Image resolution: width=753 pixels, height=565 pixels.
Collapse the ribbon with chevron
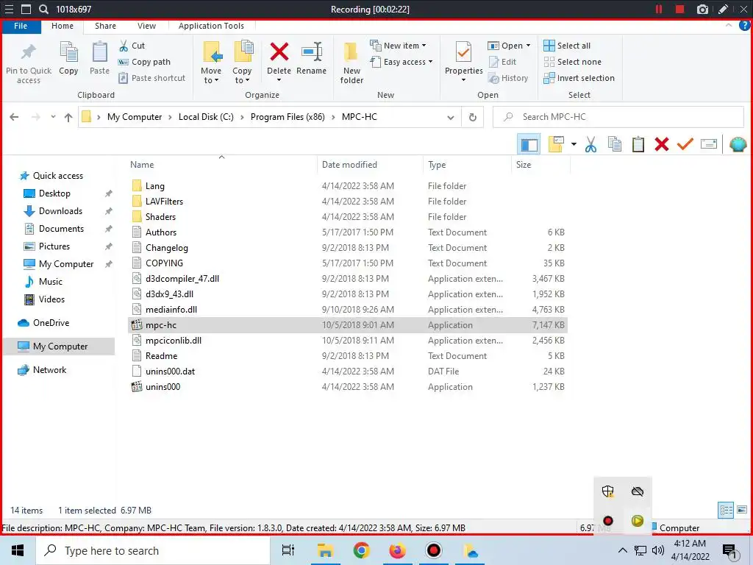click(x=729, y=26)
